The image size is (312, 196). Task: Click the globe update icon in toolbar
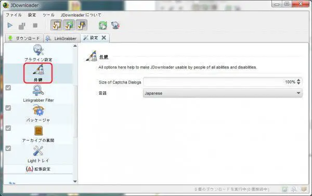(x=115, y=25)
